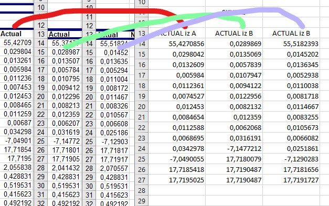Click cell containing 0,012359 in right sheet
The width and height of the screenshot is (329, 206).
tap(234, 117)
